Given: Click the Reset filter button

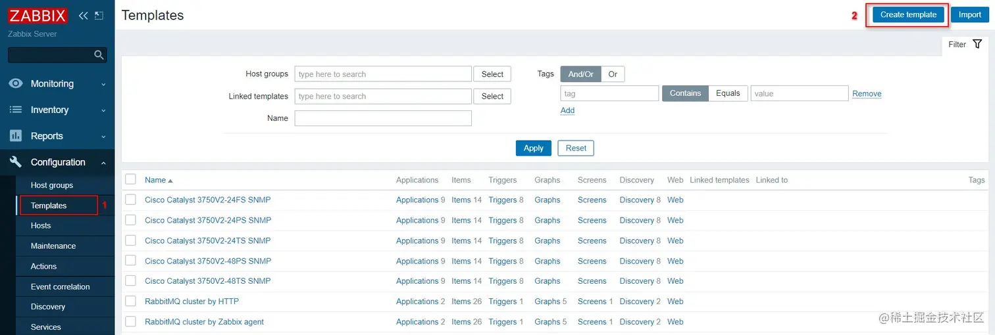Looking at the screenshot, I should (576, 148).
